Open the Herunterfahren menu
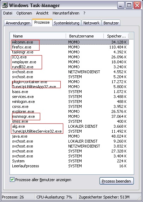This screenshot has width=143, height=202. (x=66, y=13)
